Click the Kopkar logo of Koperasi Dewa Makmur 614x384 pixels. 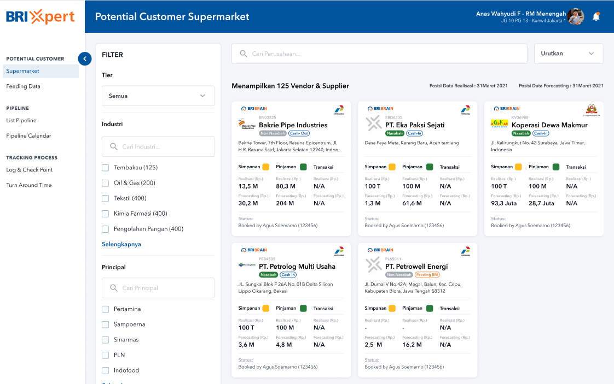(499, 123)
